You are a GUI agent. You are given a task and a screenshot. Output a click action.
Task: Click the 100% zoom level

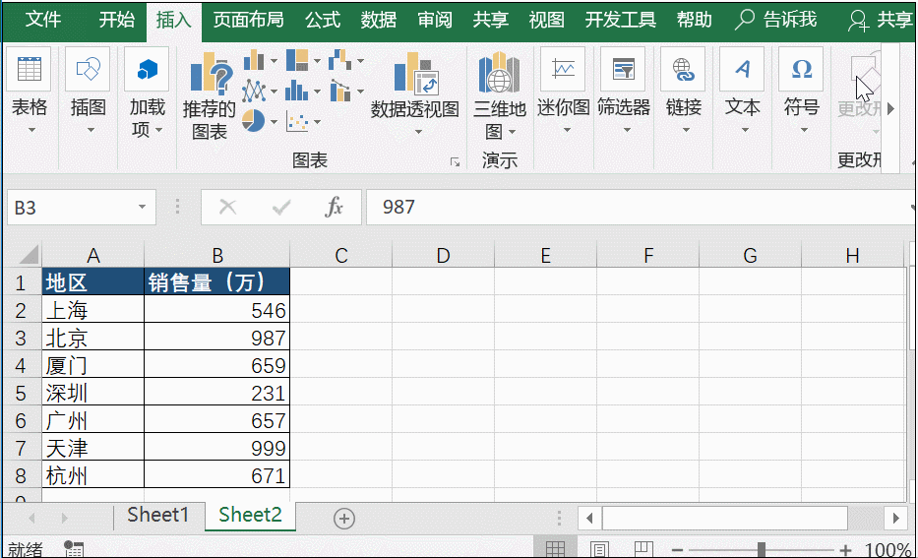tap(888, 550)
